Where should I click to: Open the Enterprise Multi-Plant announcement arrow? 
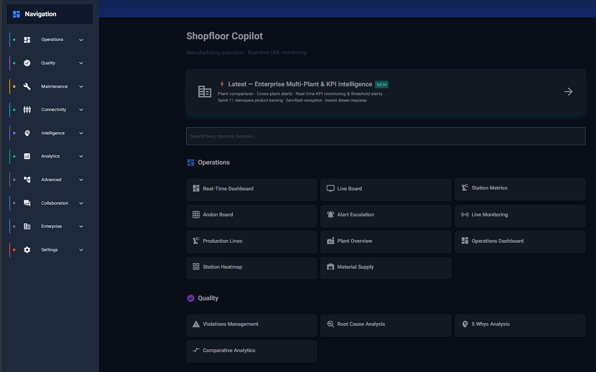(568, 92)
